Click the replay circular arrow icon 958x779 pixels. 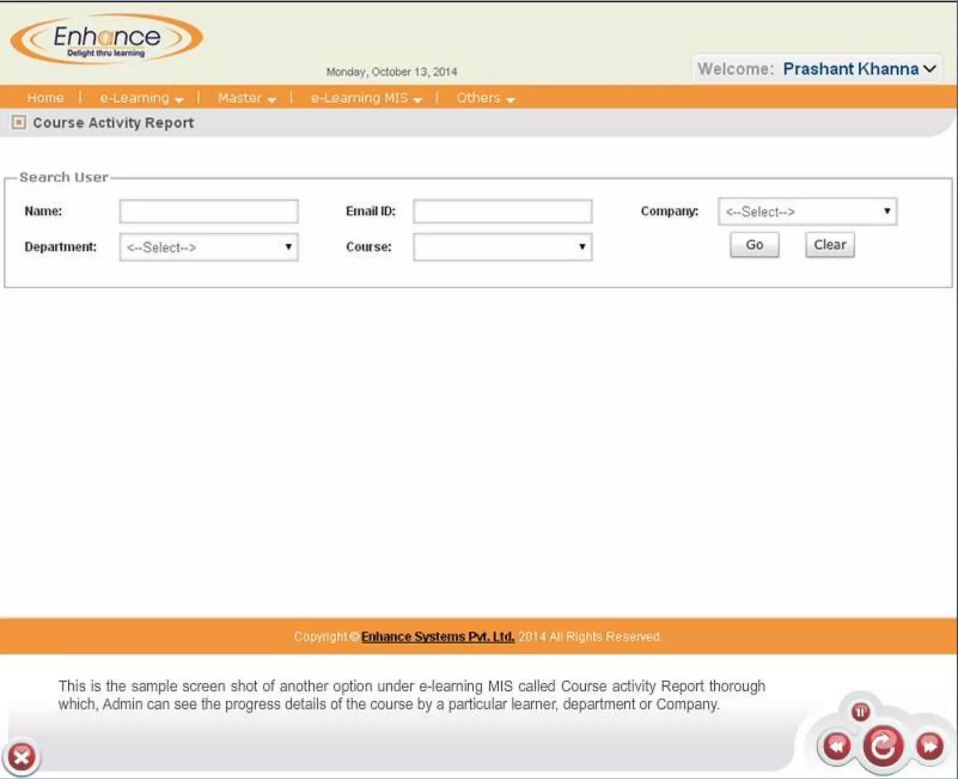883,746
